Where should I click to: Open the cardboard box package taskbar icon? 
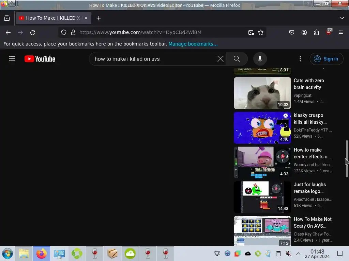click(112, 254)
